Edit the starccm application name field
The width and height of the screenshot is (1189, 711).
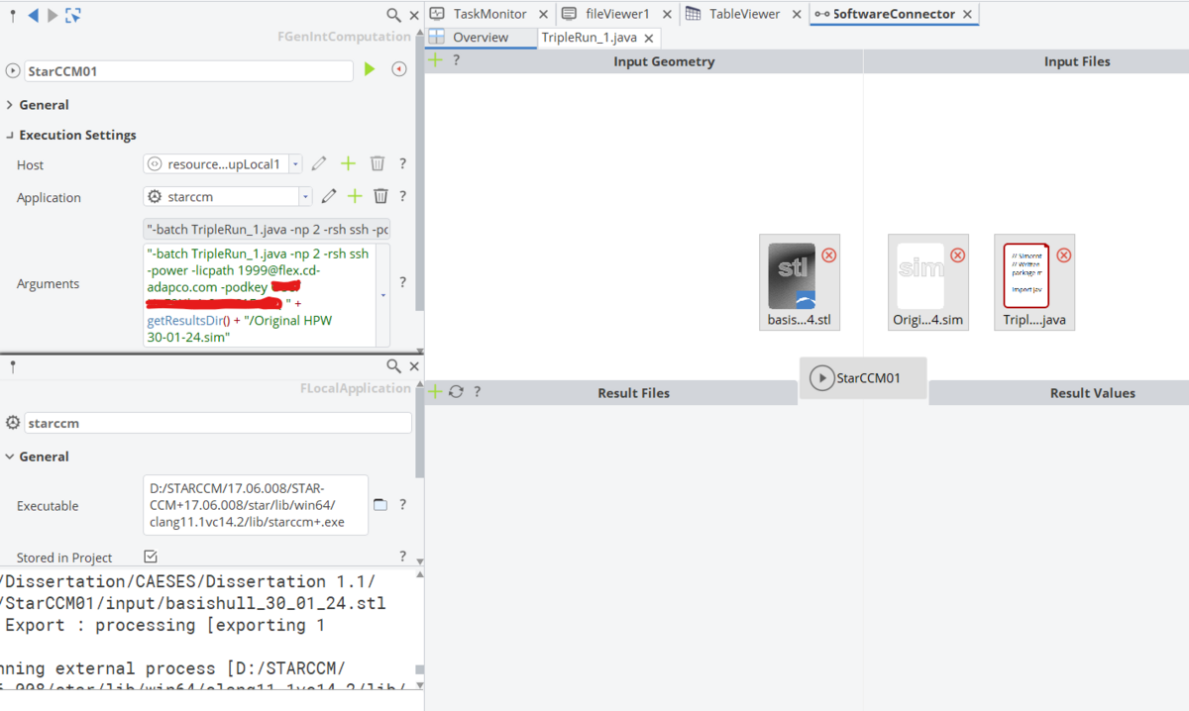coord(218,423)
